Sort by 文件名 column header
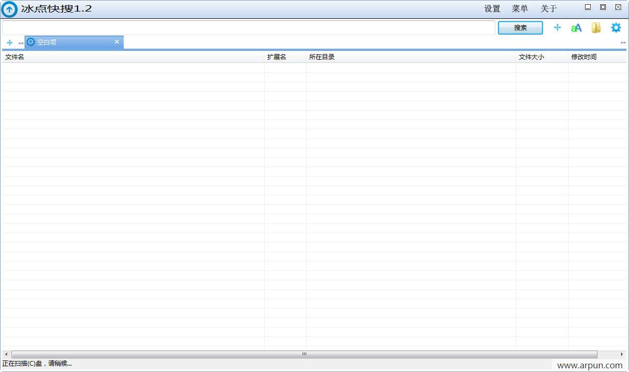The width and height of the screenshot is (629, 372). [x=133, y=57]
